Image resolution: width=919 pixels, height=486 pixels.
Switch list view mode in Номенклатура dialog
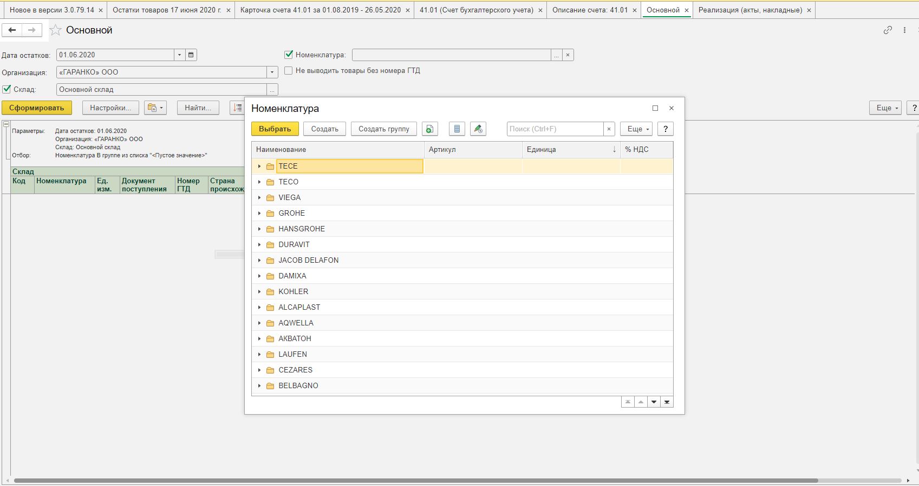(457, 129)
